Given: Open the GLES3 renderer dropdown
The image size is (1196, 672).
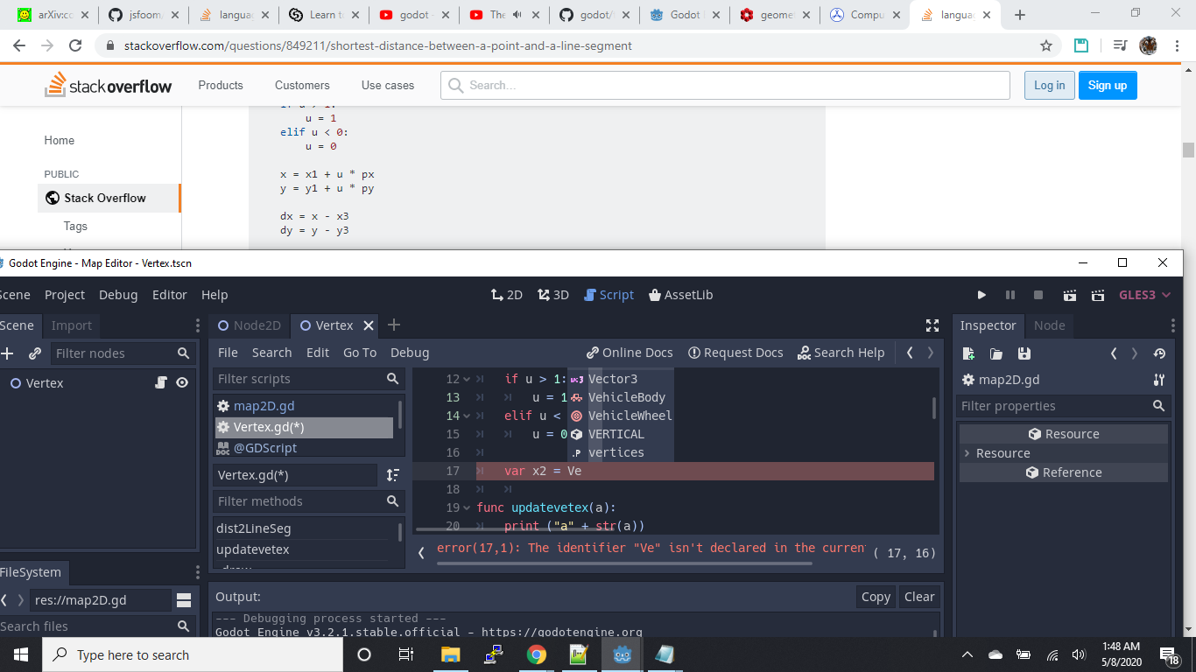Looking at the screenshot, I should click(x=1144, y=295).
